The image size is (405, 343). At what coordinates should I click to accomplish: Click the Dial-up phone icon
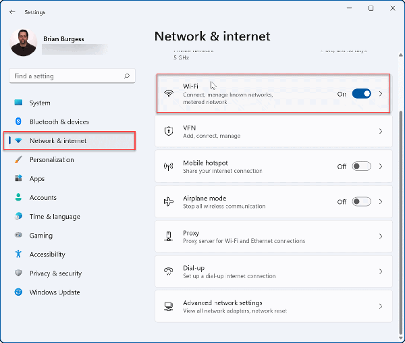169,271
